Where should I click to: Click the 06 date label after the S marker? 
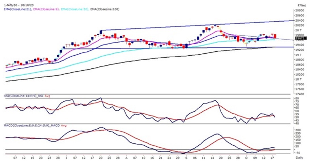(195, 158)
